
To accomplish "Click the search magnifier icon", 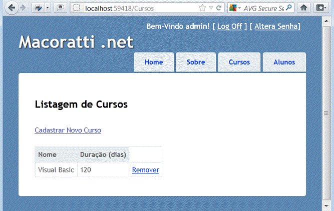I will click(289, 8).
